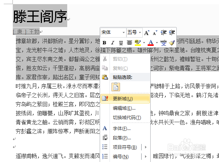The image size is (219, 162).
Task: Click the paragraph icon in menu
Action: tap(105, 138)
